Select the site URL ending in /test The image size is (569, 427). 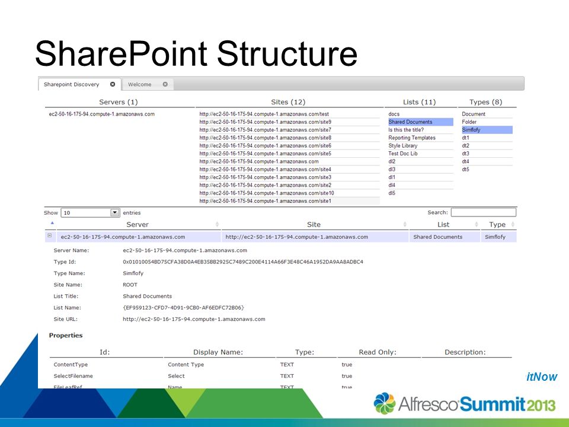[x=264, y=114]
